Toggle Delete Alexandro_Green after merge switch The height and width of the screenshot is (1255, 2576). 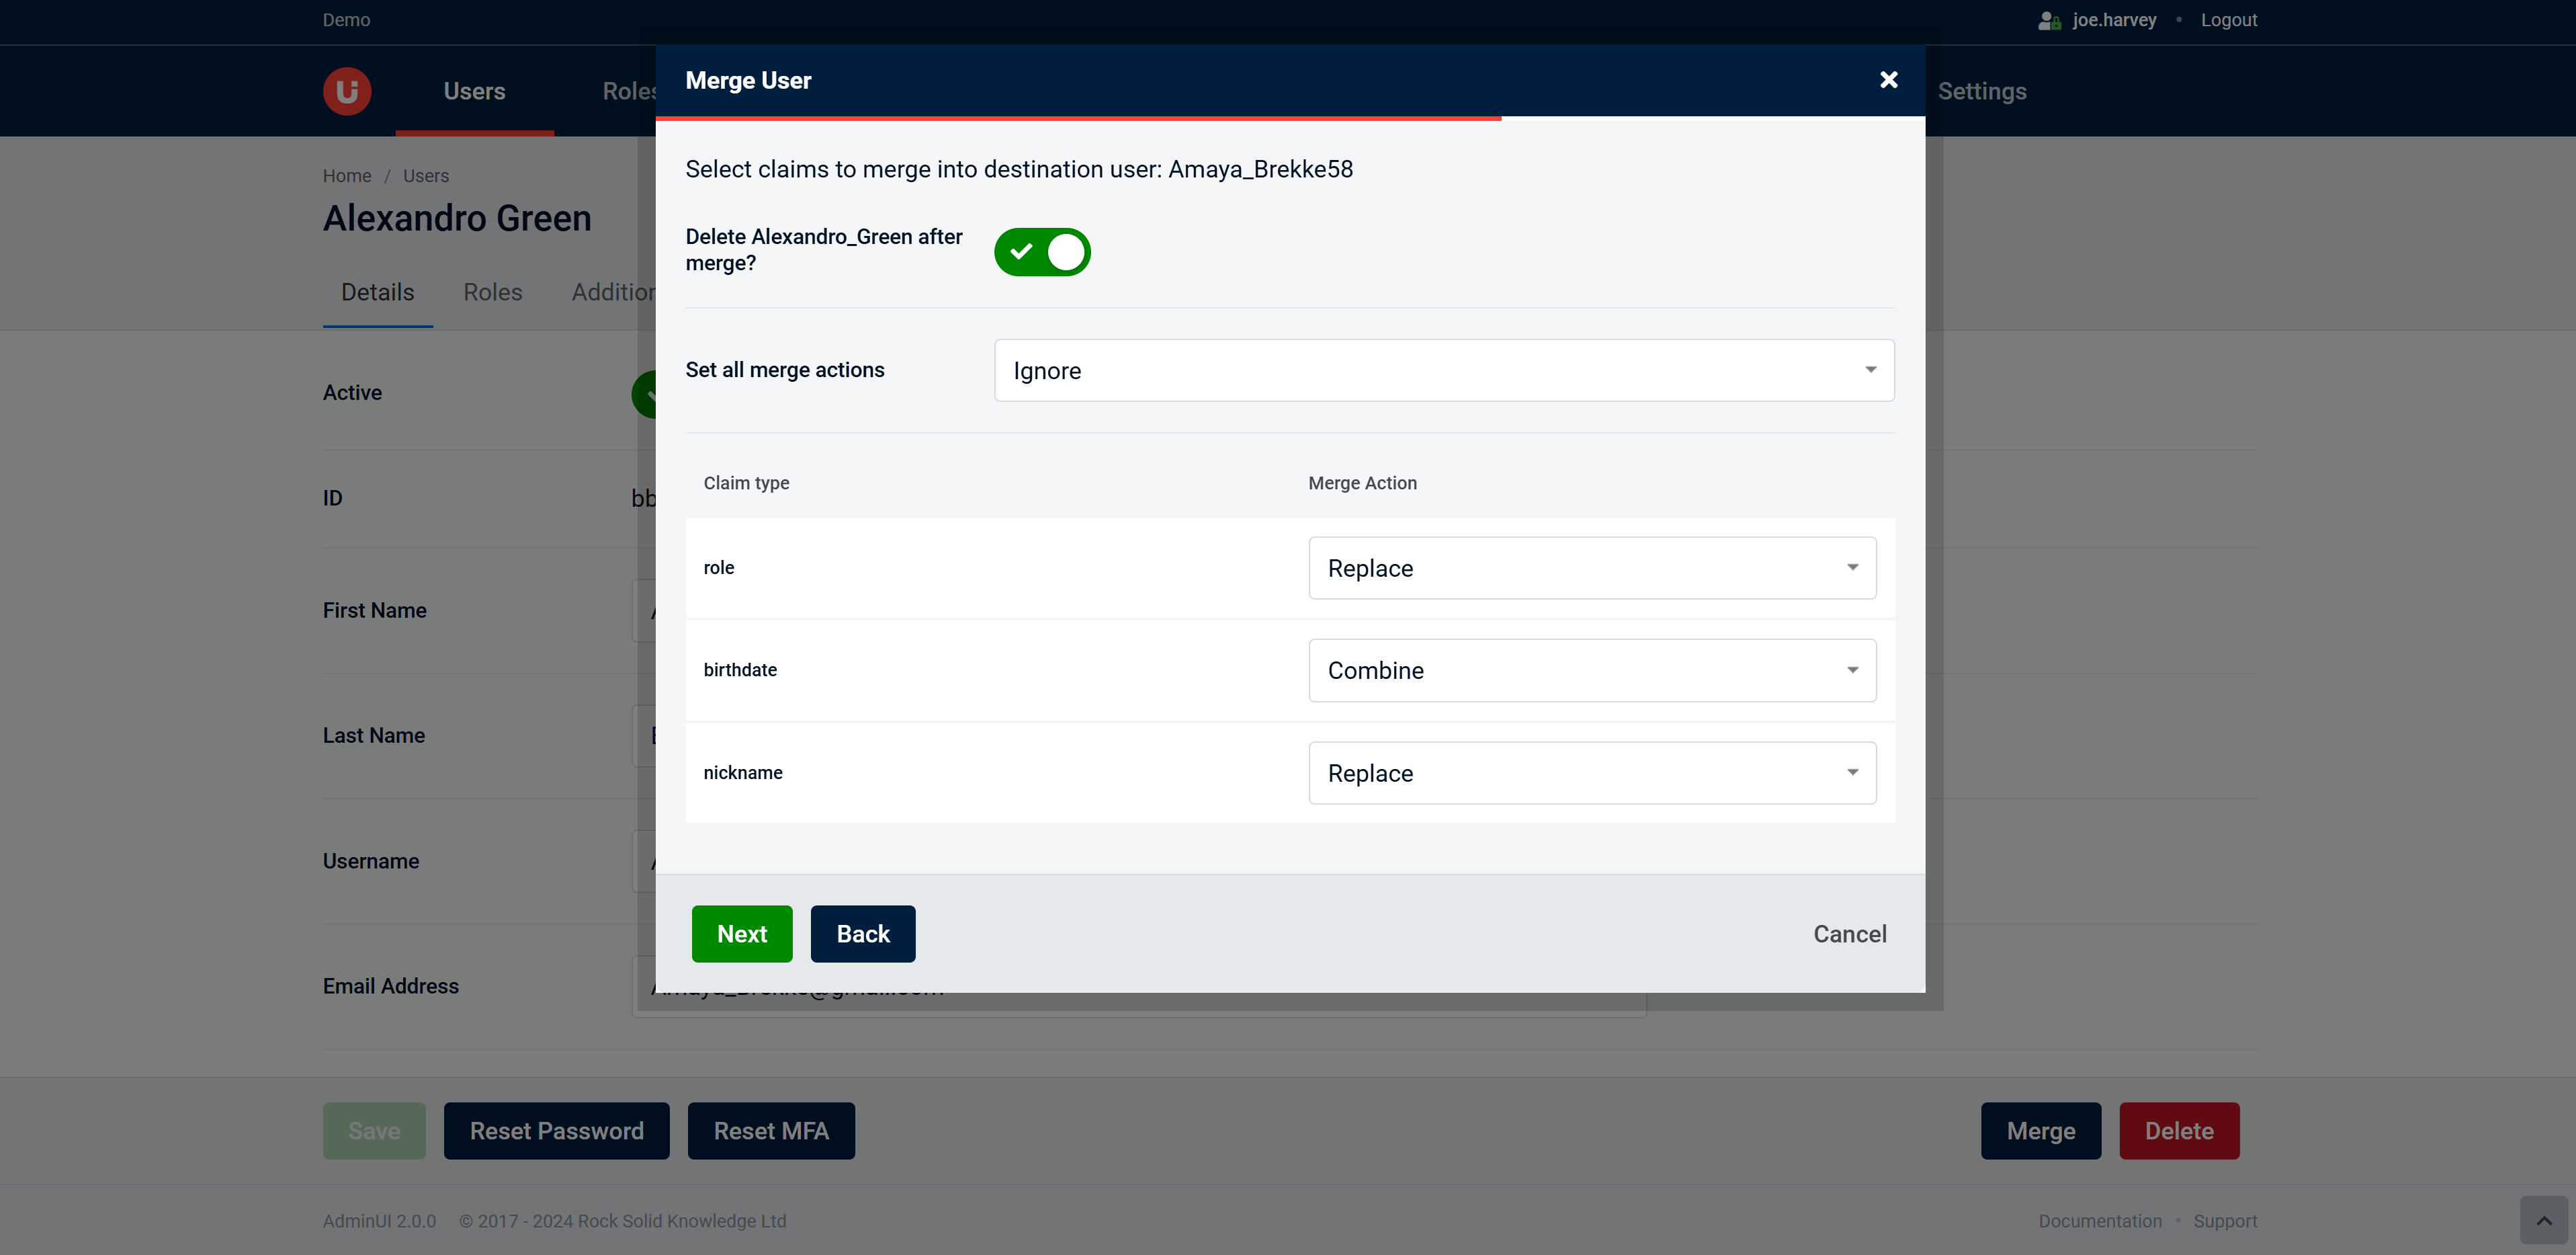1041,251
